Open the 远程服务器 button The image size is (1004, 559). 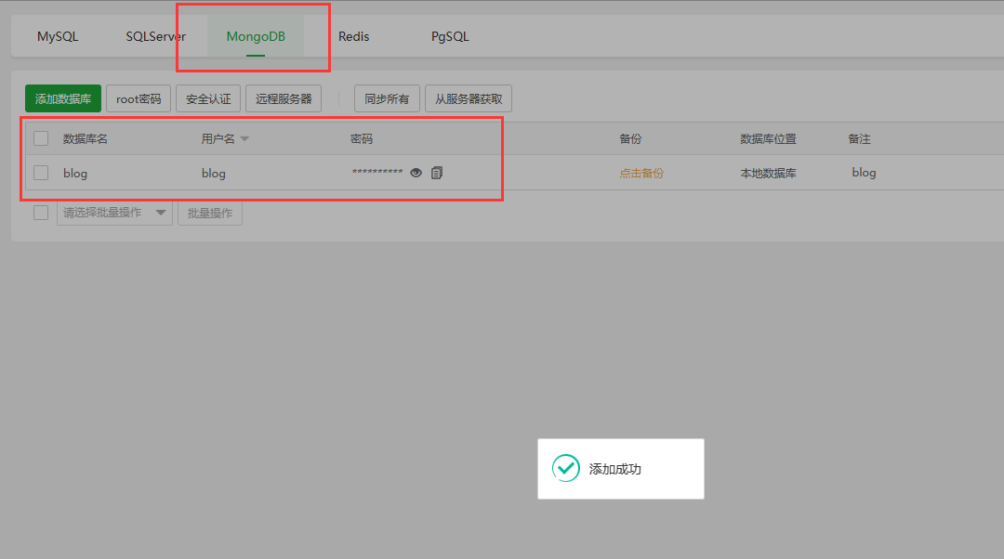click(284, 98)
